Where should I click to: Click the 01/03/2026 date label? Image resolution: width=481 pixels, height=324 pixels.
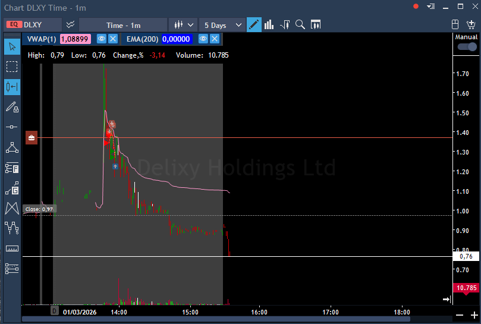point(80,312)
